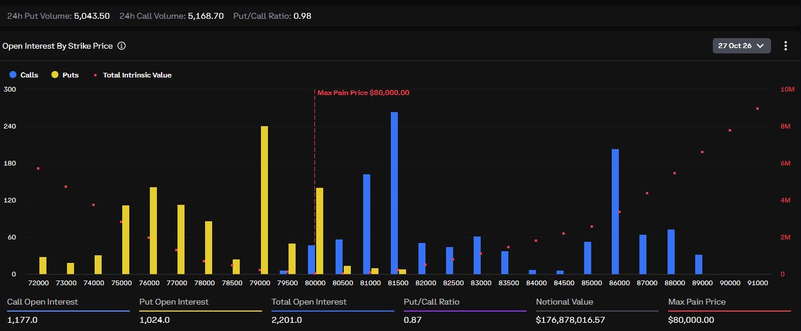801x331 pixels.
Task: Select the calls bar at 81000 strike
Action: (367, 224)
